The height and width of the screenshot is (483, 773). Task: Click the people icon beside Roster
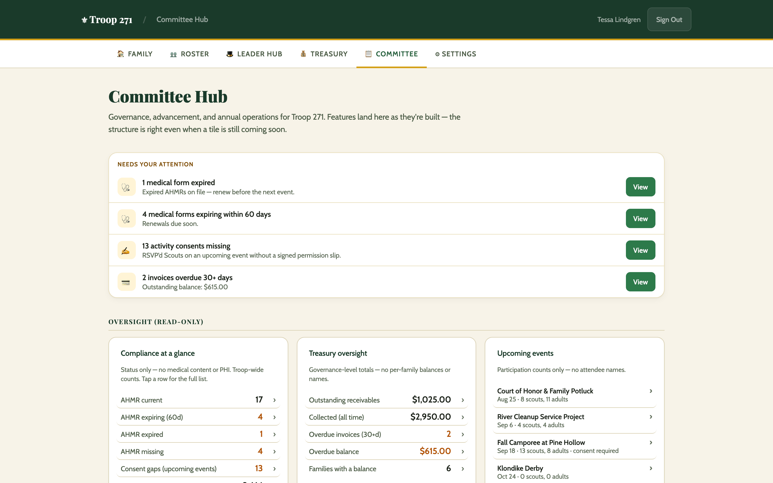[x=173, y=54]
